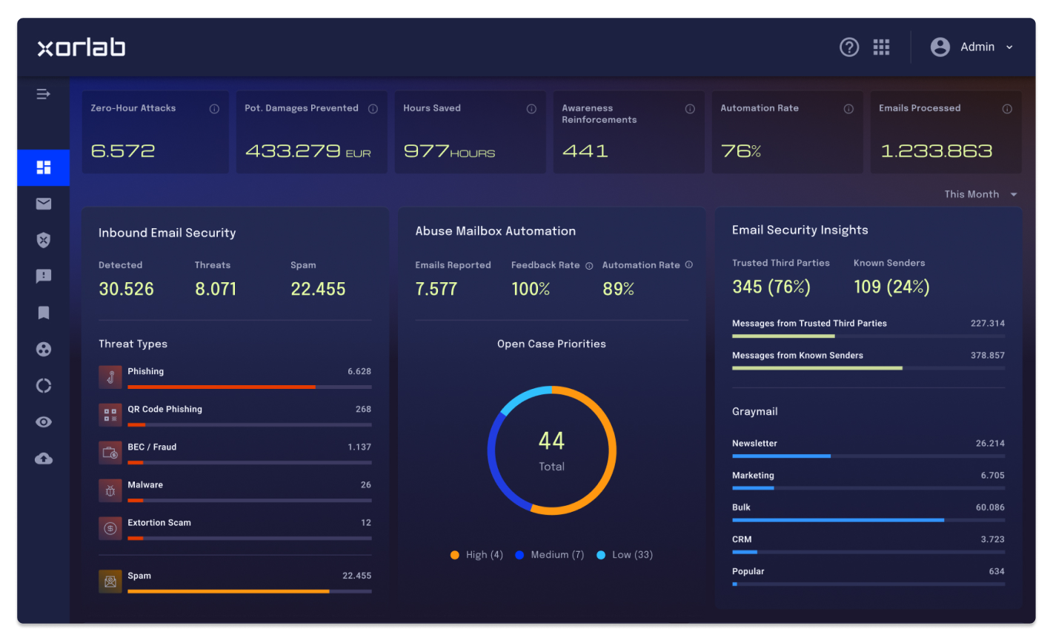Click the Popular graymail row label
1050x640 pixels.
748,571
